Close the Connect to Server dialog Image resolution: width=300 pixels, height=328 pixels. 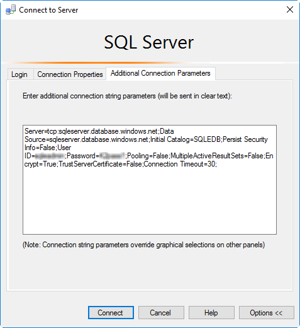(290, 9)
